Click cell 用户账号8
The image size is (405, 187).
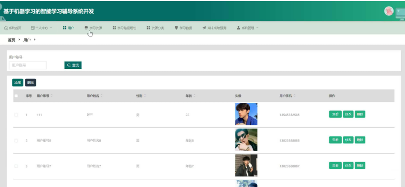tap(44, 141)
